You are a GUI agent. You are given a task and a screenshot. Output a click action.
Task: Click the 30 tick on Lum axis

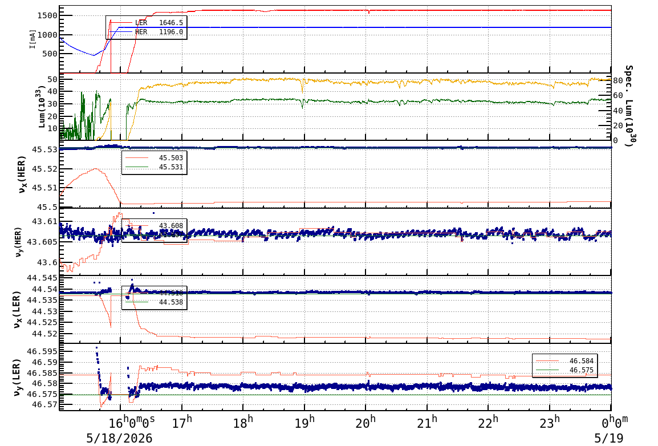coord(52,104)
